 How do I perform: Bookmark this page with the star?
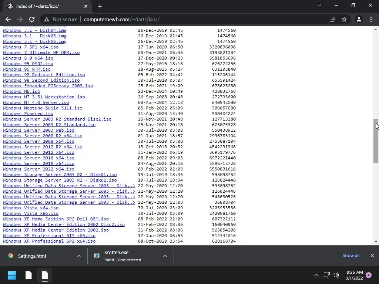click(344, 19)
